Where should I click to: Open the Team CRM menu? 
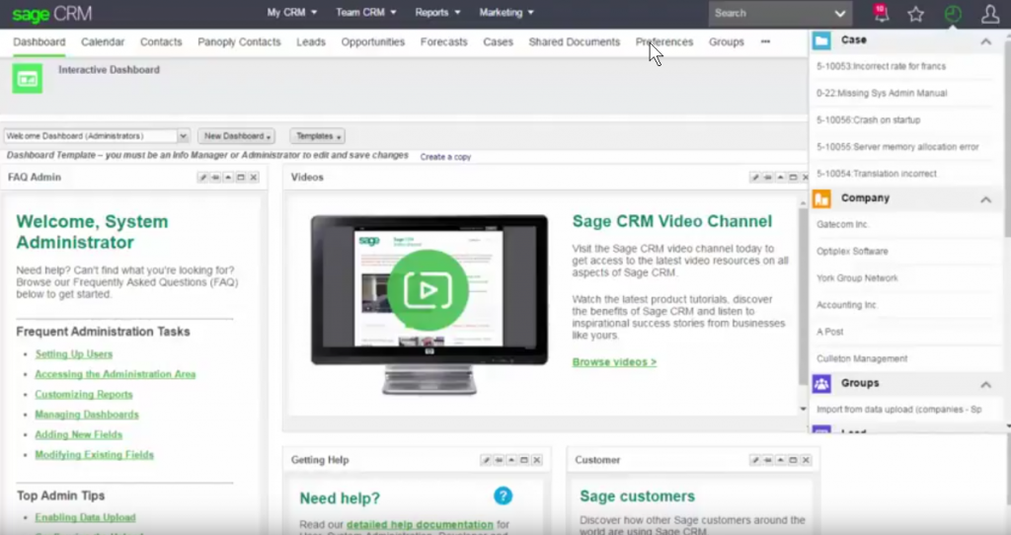click(366, 12)
